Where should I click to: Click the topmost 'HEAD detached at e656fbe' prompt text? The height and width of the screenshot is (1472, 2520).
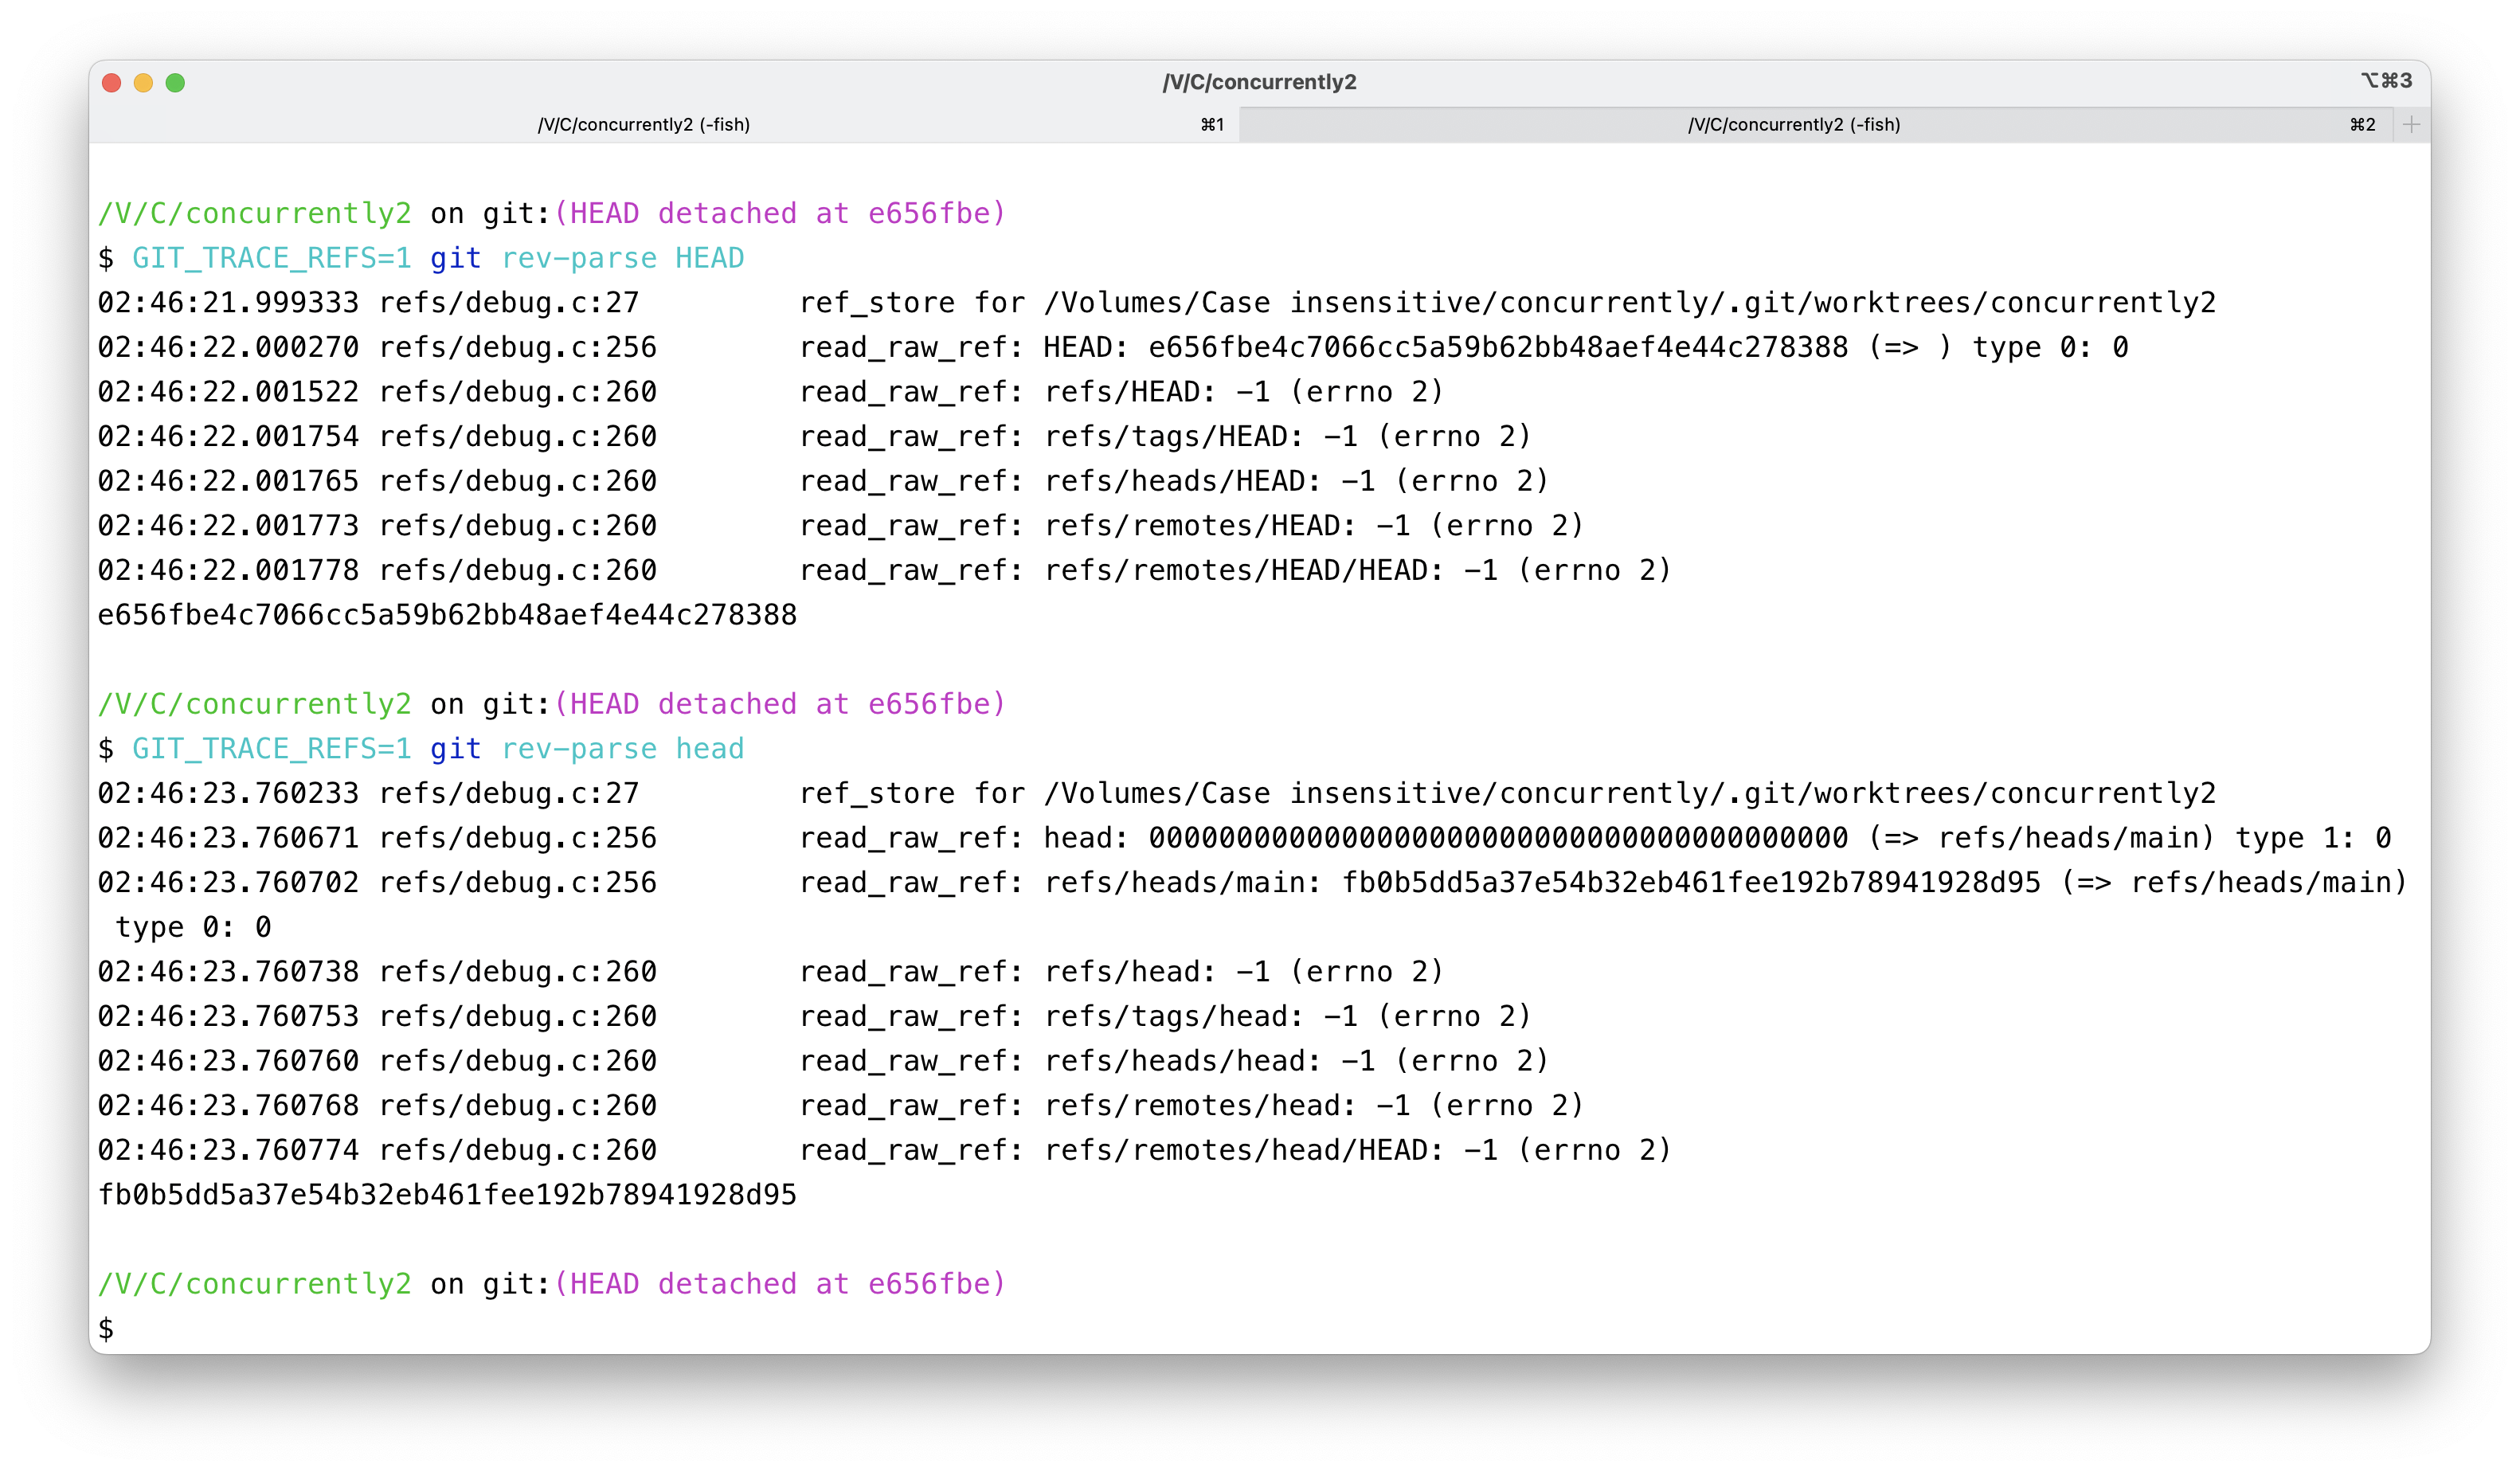[780, 213]
